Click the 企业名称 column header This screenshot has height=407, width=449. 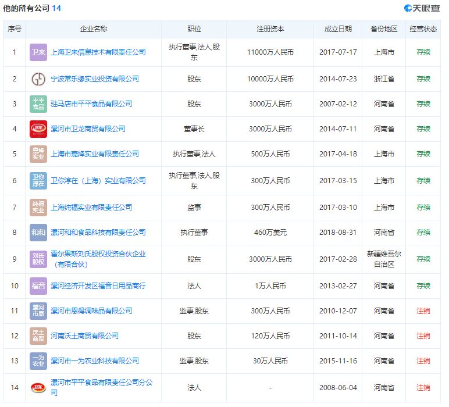point(94,29)
